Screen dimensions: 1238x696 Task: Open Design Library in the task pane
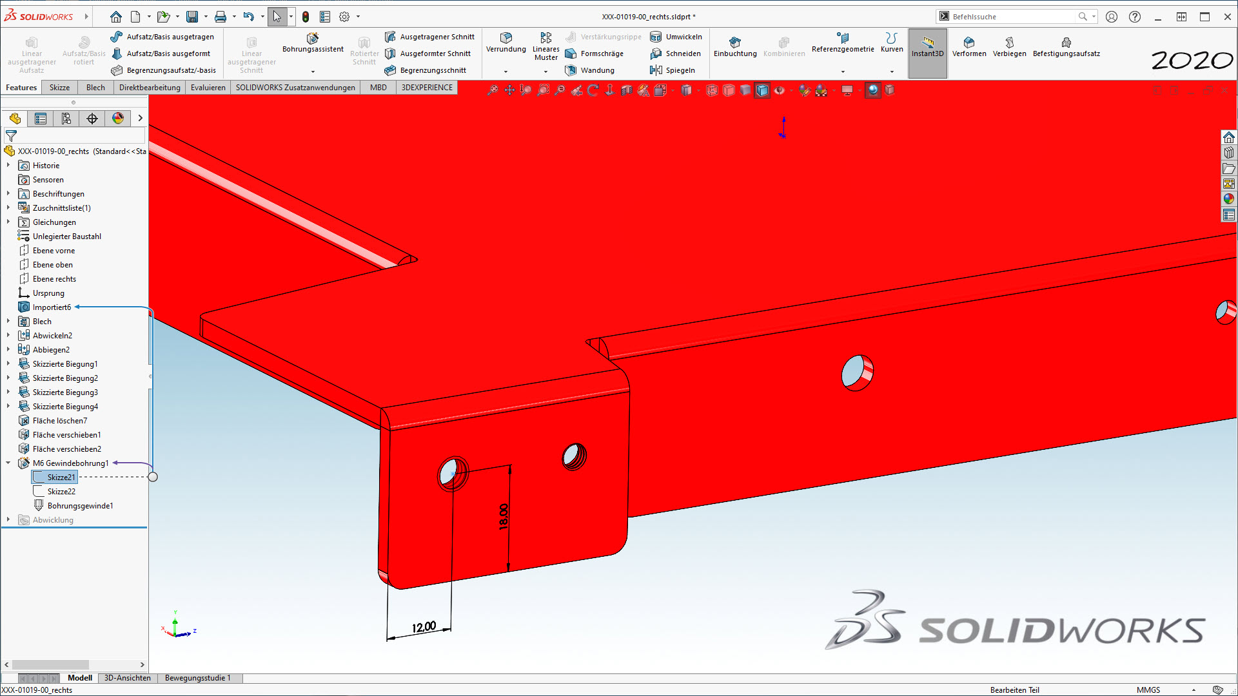(1229, 153)
